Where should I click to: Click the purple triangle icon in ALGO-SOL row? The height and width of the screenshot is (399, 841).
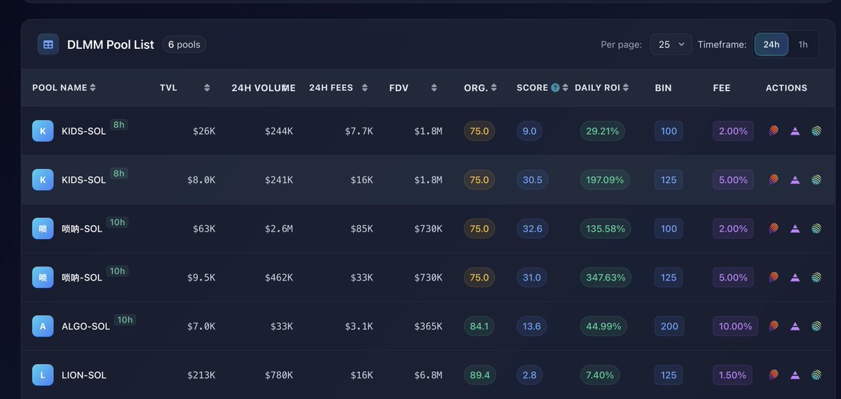795,326
